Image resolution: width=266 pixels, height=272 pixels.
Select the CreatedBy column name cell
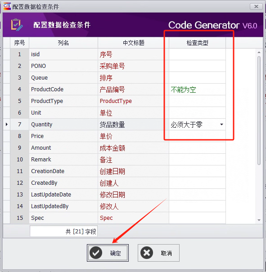click(x=63, y=183)
